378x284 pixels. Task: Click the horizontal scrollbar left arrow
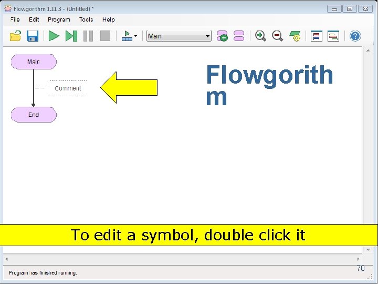[7, 259]
